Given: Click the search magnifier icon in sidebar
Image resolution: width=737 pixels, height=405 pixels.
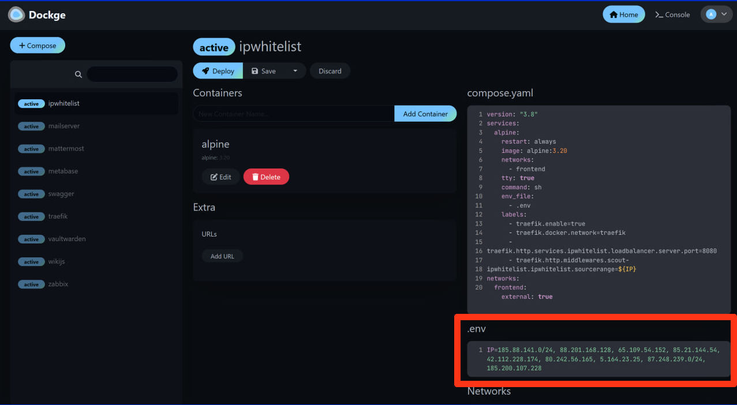Looking at the screenshot, I should 78,74.
